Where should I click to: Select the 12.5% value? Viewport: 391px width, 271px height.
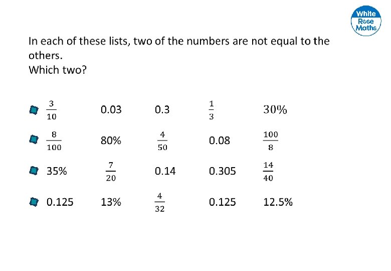tap(278, 202)
